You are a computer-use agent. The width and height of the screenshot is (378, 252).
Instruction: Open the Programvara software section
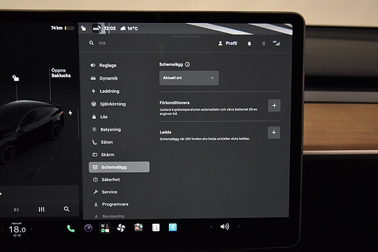pos(111,204)
